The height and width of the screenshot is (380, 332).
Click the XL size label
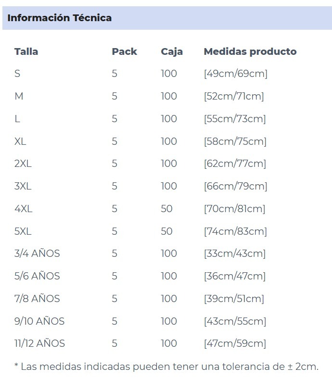pyautogui.click(x=20, y=141)
